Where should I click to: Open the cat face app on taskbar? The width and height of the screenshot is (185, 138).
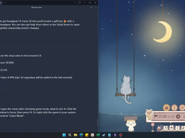tap(92, 135)
